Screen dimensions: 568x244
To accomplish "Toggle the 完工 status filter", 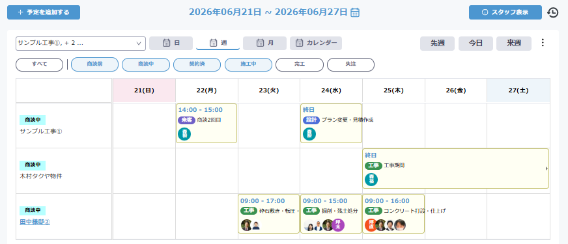I will 300,64.
